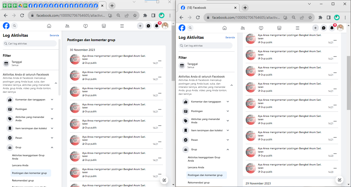Open side panel icon in right browser
Viewport: 351px width, 187px height.
click(328, 17)
